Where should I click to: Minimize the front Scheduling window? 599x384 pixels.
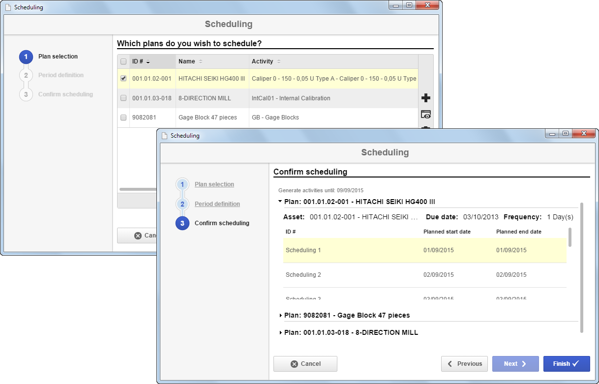click(553, 134)
